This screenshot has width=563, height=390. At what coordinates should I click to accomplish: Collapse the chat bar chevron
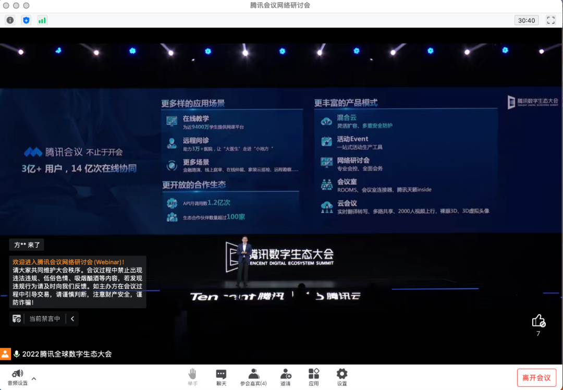pos(72,319)
